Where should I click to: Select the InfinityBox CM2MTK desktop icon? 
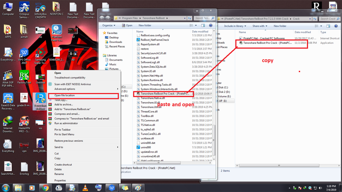pyautogui.click(x=41, y=10)
